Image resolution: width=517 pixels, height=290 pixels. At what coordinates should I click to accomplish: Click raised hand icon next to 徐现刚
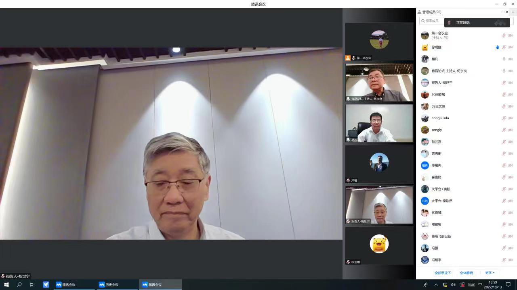tap(497, 48)
